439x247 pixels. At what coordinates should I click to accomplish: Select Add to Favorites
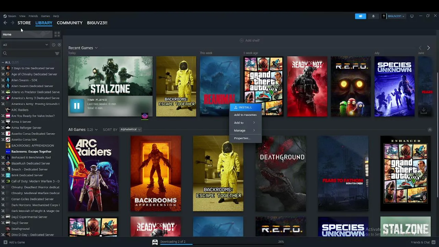tap(245, 115)
